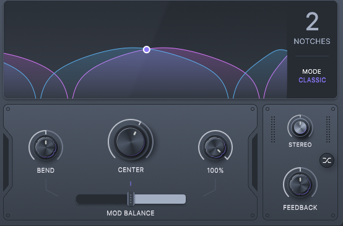Click the FEEDBACK knob
Image resolution: width=343 pixels, height=226 pixels.
300,185
